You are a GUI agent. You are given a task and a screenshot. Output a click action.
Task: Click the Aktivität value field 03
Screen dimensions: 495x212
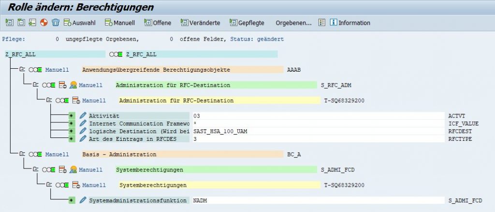pos(319,116)
